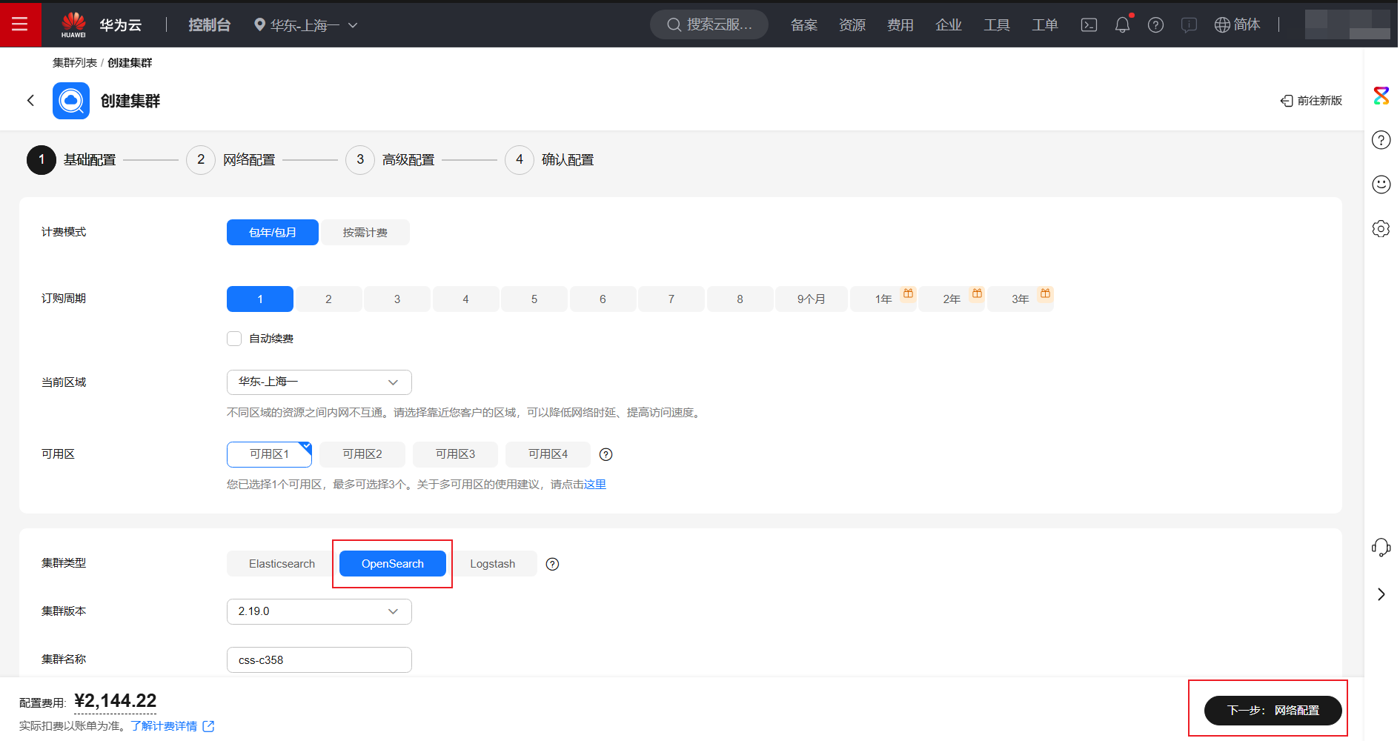Open the 了解计费详情 link
Viewport: 1400px width, 741px height.
(x=164, y=726)
